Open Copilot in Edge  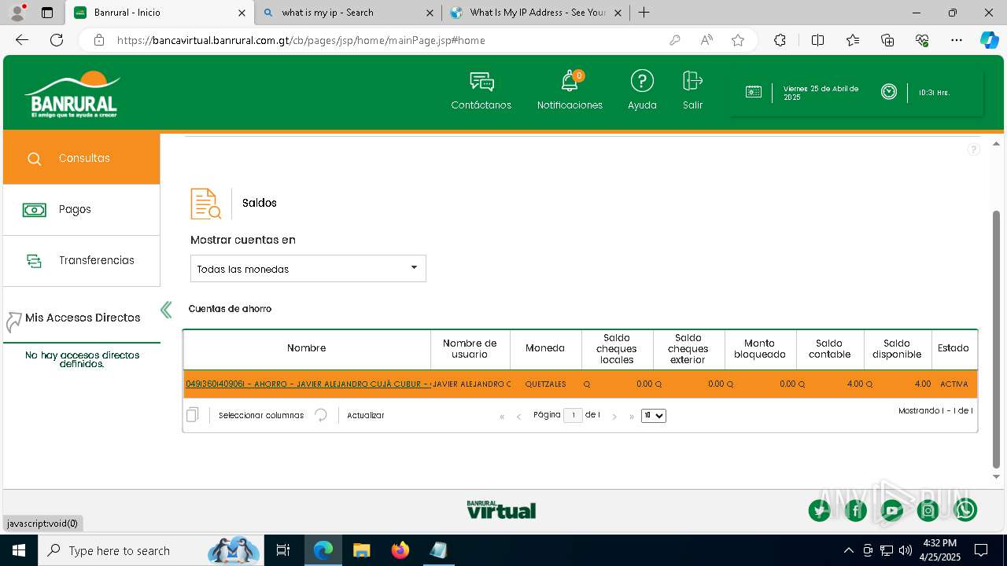[x=989, y=40]
